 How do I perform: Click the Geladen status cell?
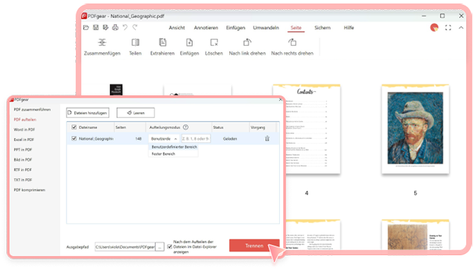coord(230,139)
